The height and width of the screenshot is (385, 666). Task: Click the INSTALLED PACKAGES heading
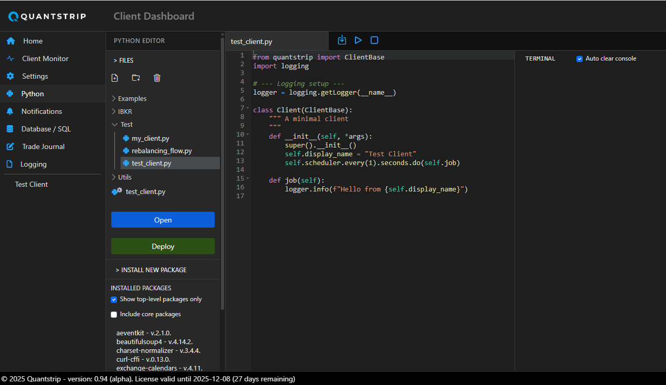tap(141, 288)
